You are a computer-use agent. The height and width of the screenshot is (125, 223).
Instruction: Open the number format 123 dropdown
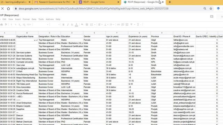(x=29, y=25)
